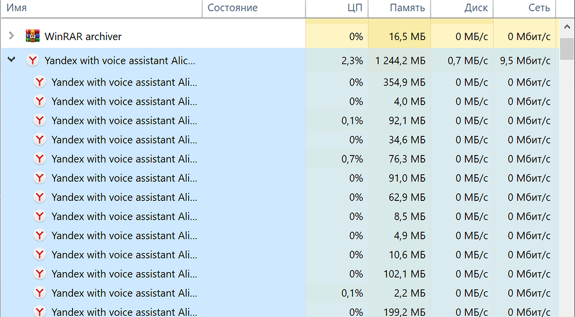Sort by the Состояние column header
The height and width of the screenshot is (317, 575).
232,8
